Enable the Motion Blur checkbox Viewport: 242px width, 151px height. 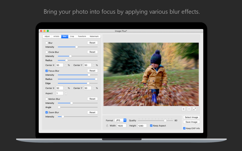coord(47,99)
